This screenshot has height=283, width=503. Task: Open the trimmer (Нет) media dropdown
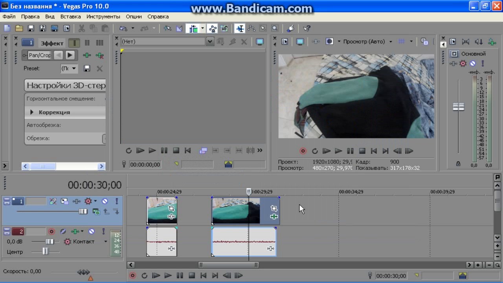(x=210, y=41)
